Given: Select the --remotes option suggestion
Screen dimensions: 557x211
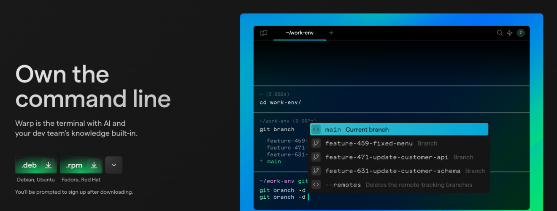Looking at the screenshot, I should click(x=399, y=185).
